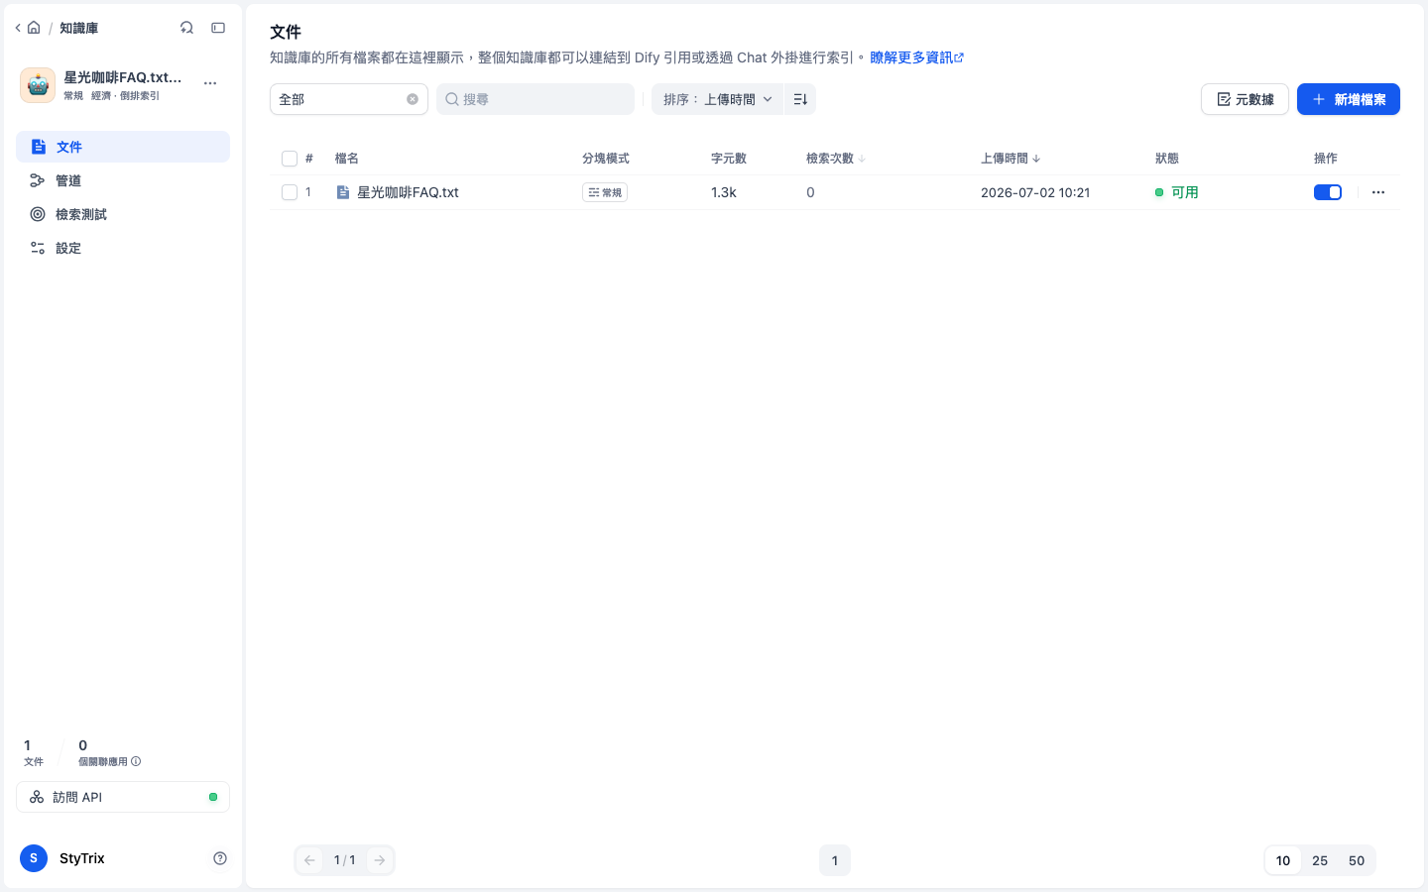Sort by the 檢索次數 column header
Image resolution: width=1428 pixels, height=892 pixels.
[835, 159]
